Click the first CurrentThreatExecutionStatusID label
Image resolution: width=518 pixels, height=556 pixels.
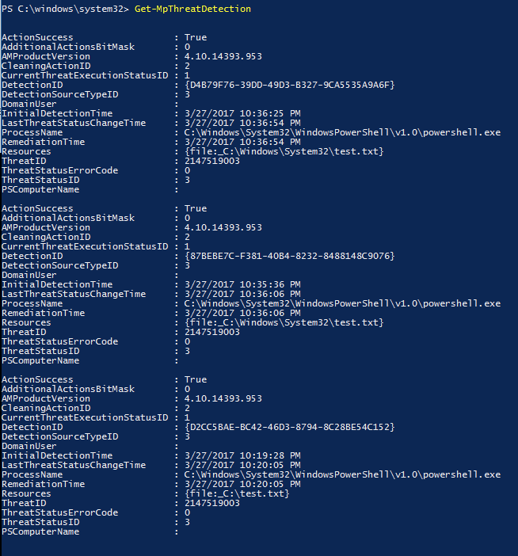85,75
